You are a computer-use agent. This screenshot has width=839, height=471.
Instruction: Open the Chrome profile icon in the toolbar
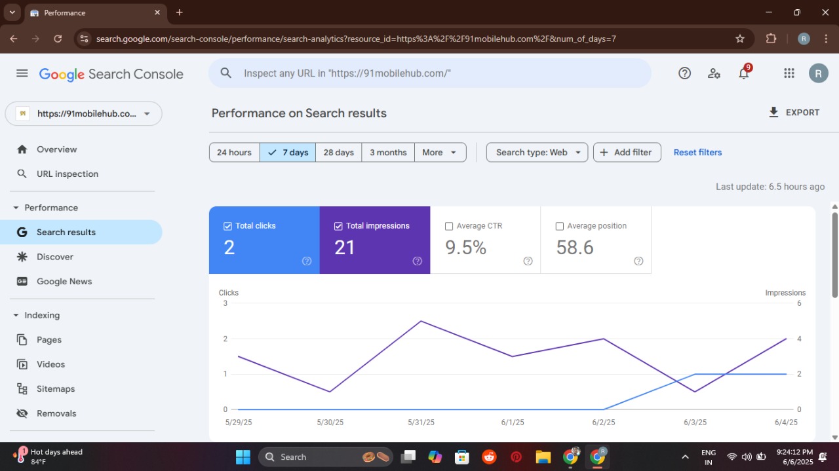pos(804,39)
